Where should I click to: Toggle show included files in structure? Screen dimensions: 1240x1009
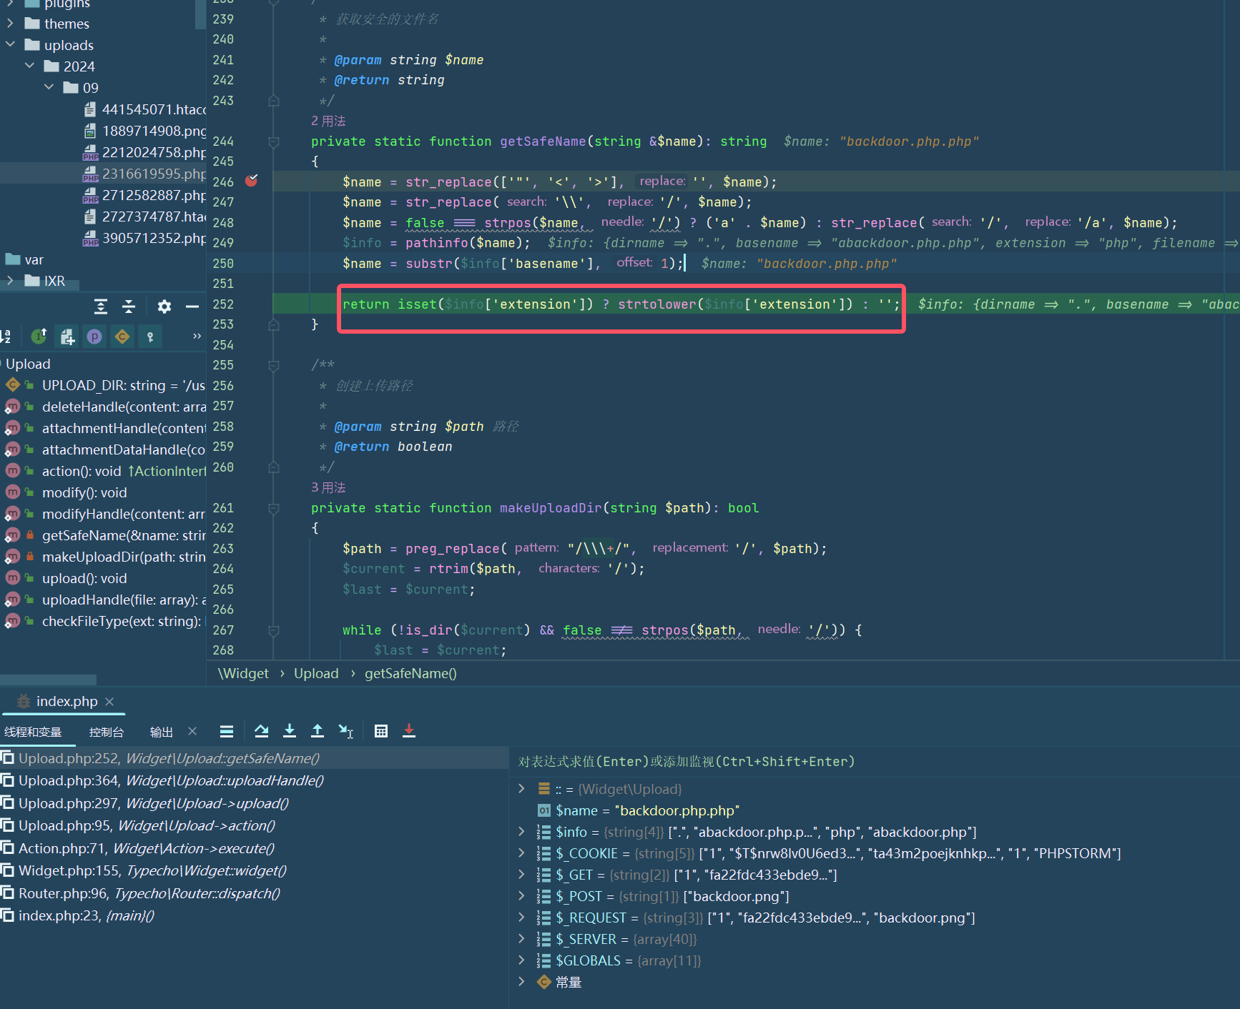[x=67, y=337]
